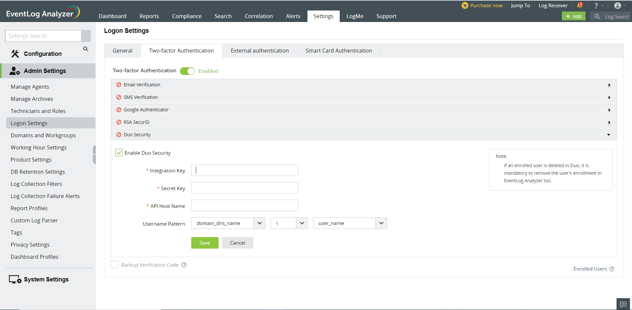632x310 pixels.
Task: Open the Manage Archives page
Action: click(x=32, y=99)
